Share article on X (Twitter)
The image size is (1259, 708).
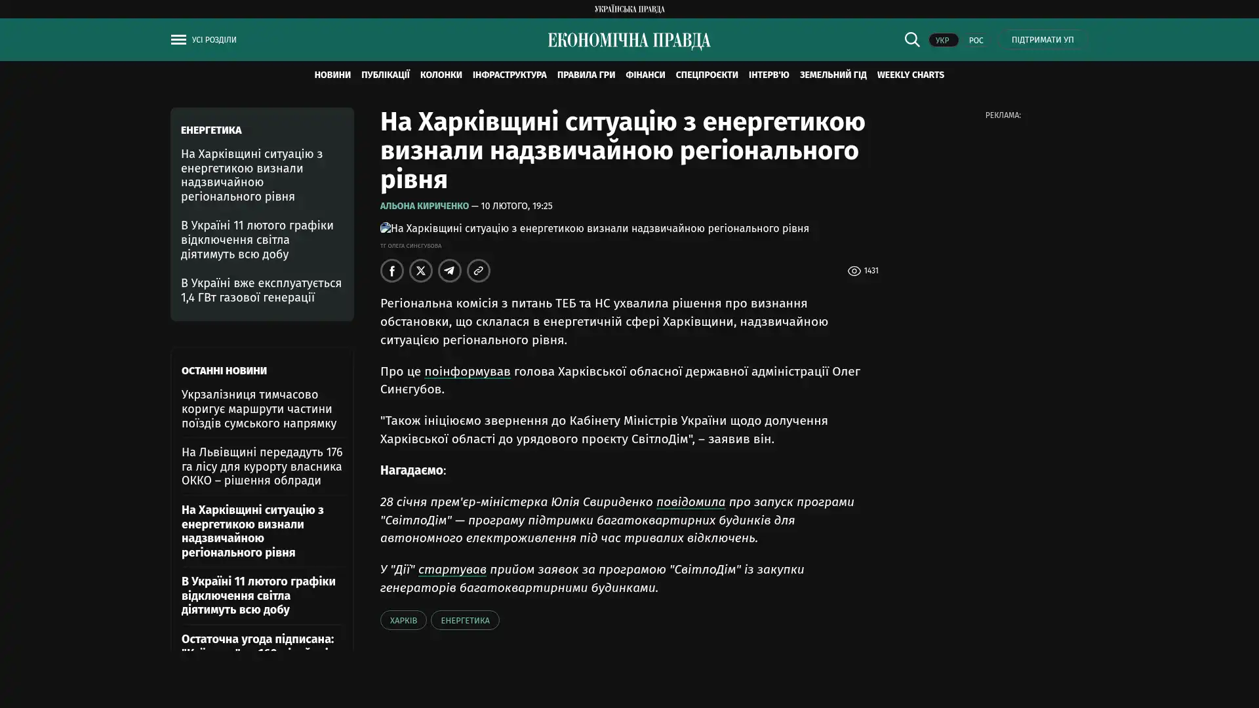pos(421,271)
